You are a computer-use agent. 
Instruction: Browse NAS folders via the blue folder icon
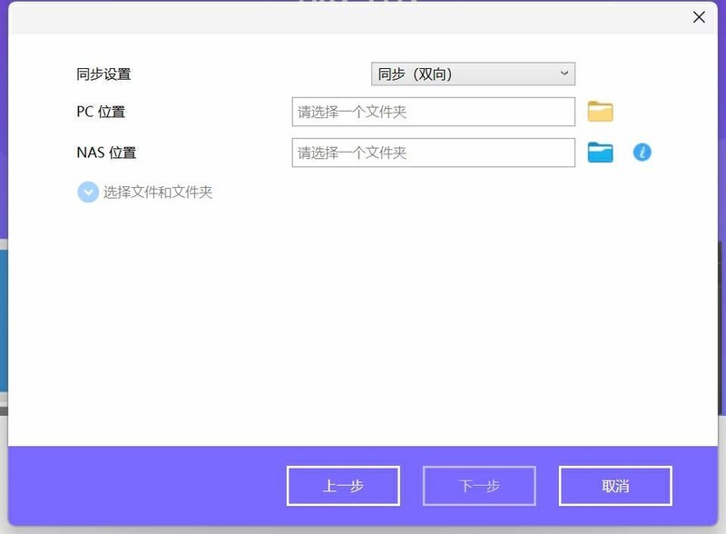pyautogui.click(x=602, y=152)
